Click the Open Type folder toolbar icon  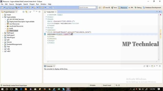click(x=21, y=8)
